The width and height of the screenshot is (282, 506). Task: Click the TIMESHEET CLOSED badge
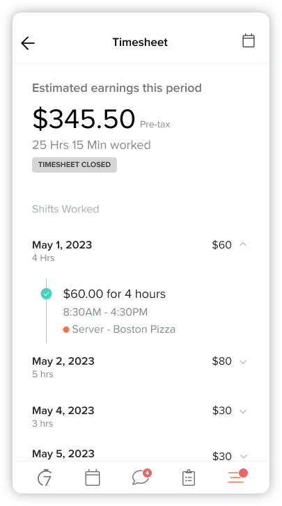75,164
